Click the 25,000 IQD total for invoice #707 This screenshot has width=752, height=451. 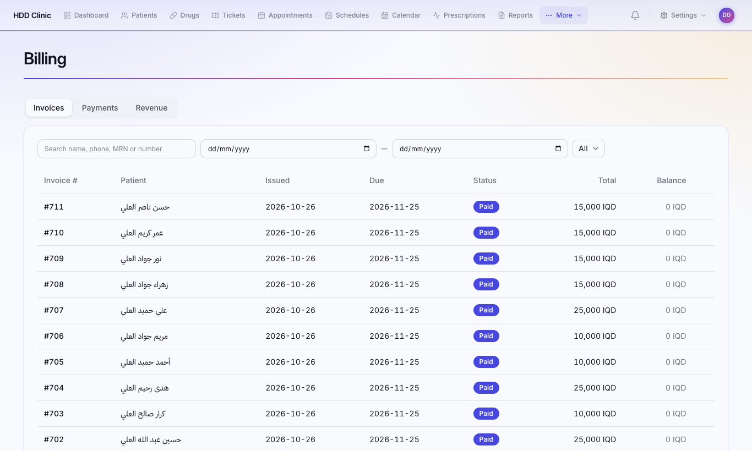pos(595,310)
